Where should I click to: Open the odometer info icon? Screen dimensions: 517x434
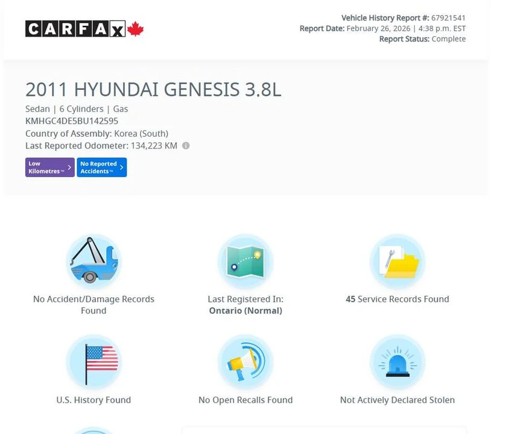point(186,146)
